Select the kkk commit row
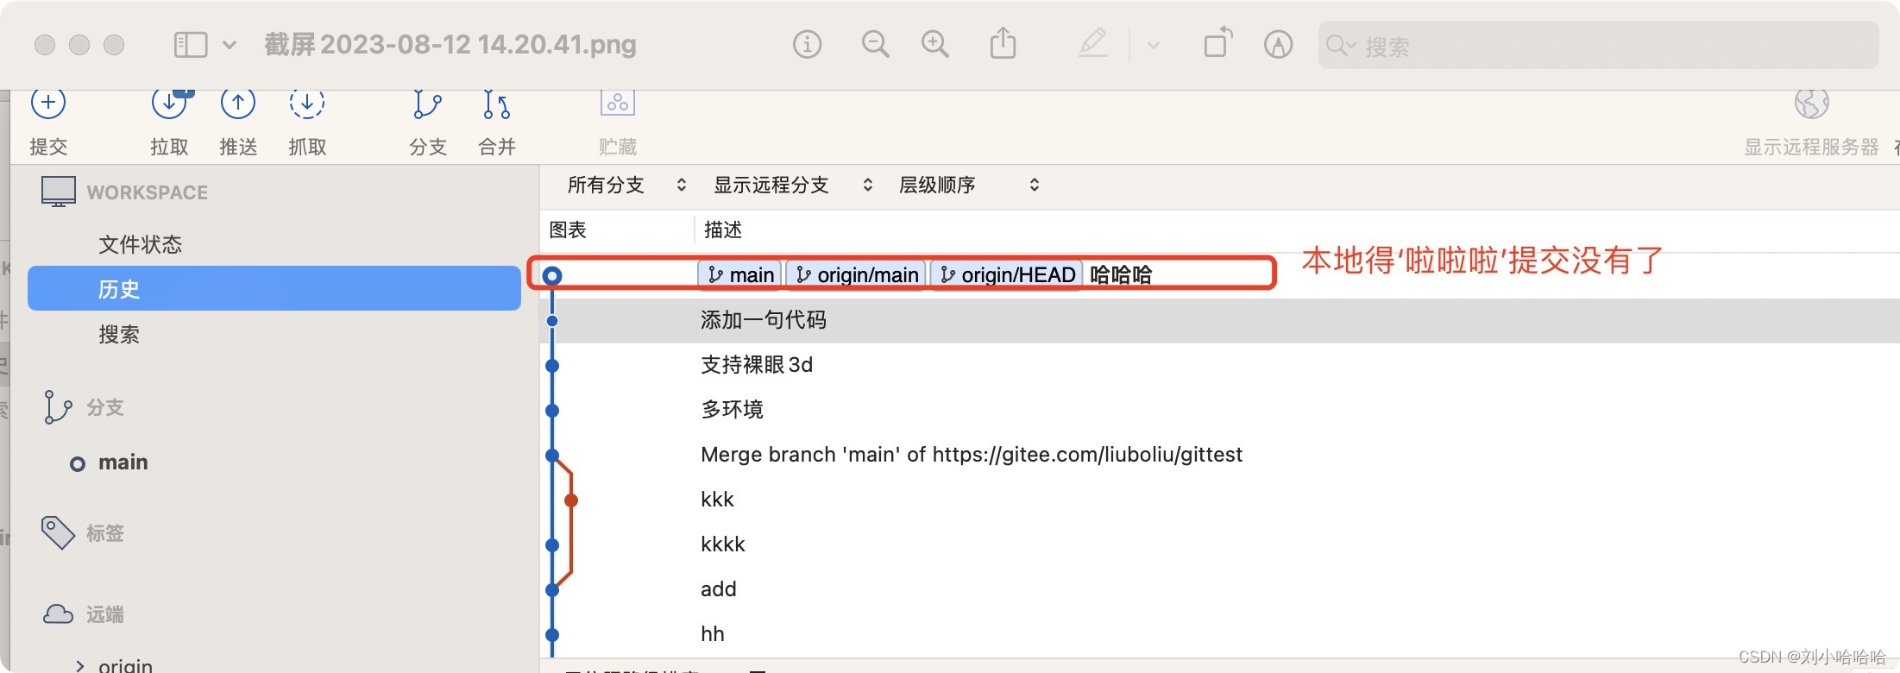 point(1220,500)
